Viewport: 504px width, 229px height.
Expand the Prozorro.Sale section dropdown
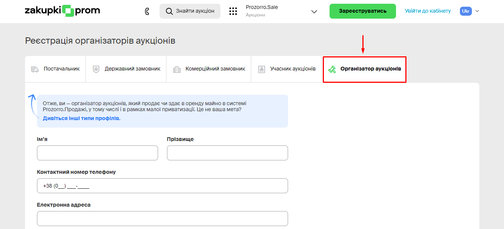pos(314,12)
